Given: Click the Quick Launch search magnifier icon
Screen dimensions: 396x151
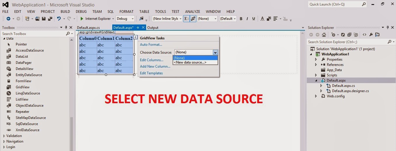Looking at the screenshot, I should click(364, 4).
